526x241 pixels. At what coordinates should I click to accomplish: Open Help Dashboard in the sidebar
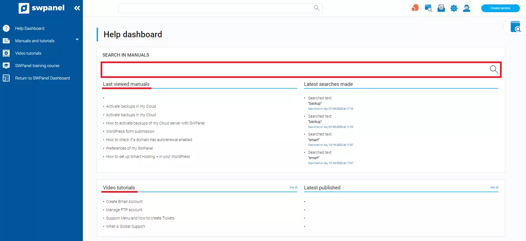coord(30,29)
